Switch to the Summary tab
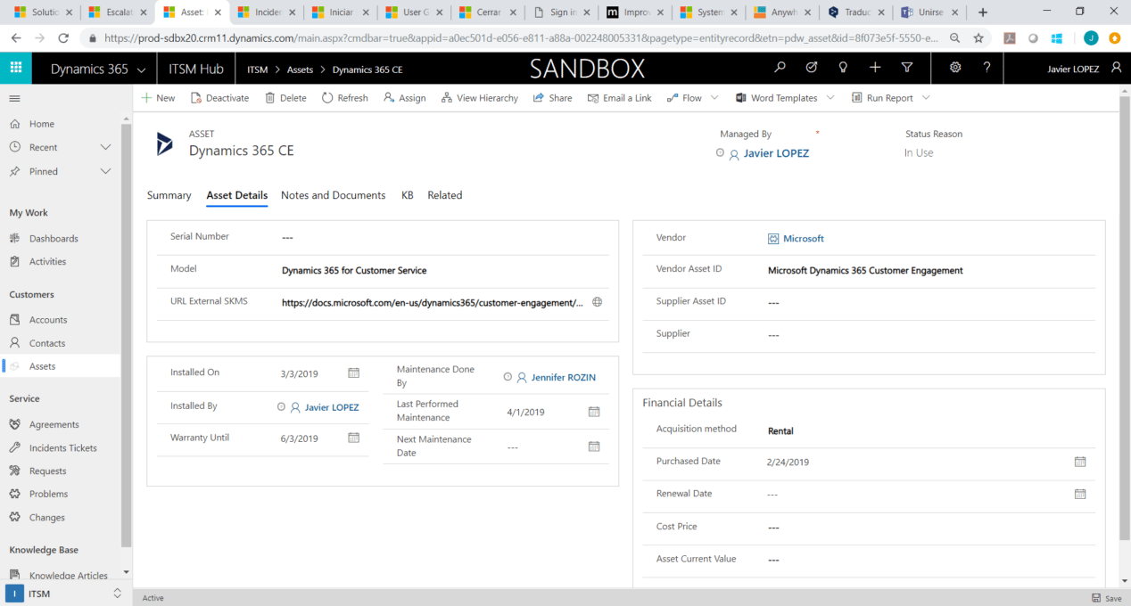The image size is (1131, 606). point(169,195)
